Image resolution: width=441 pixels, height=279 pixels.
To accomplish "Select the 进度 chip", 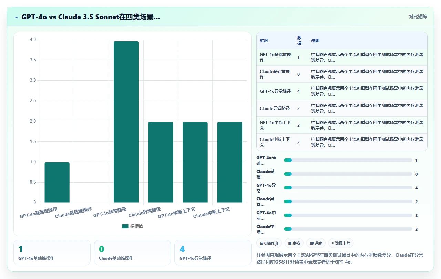I will coord(316,243).
